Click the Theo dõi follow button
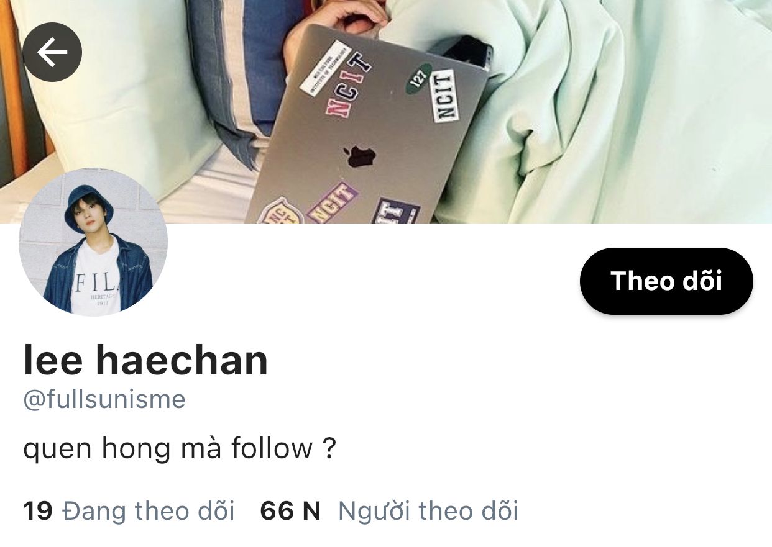The width and height of the screenshot is (772, 547). point(666,281)
